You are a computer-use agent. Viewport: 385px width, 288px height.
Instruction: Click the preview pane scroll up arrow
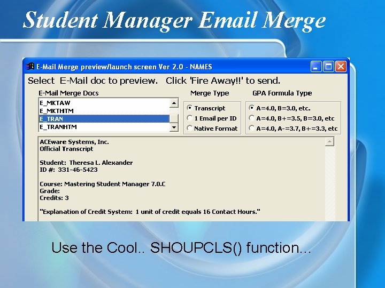[329, 141]
